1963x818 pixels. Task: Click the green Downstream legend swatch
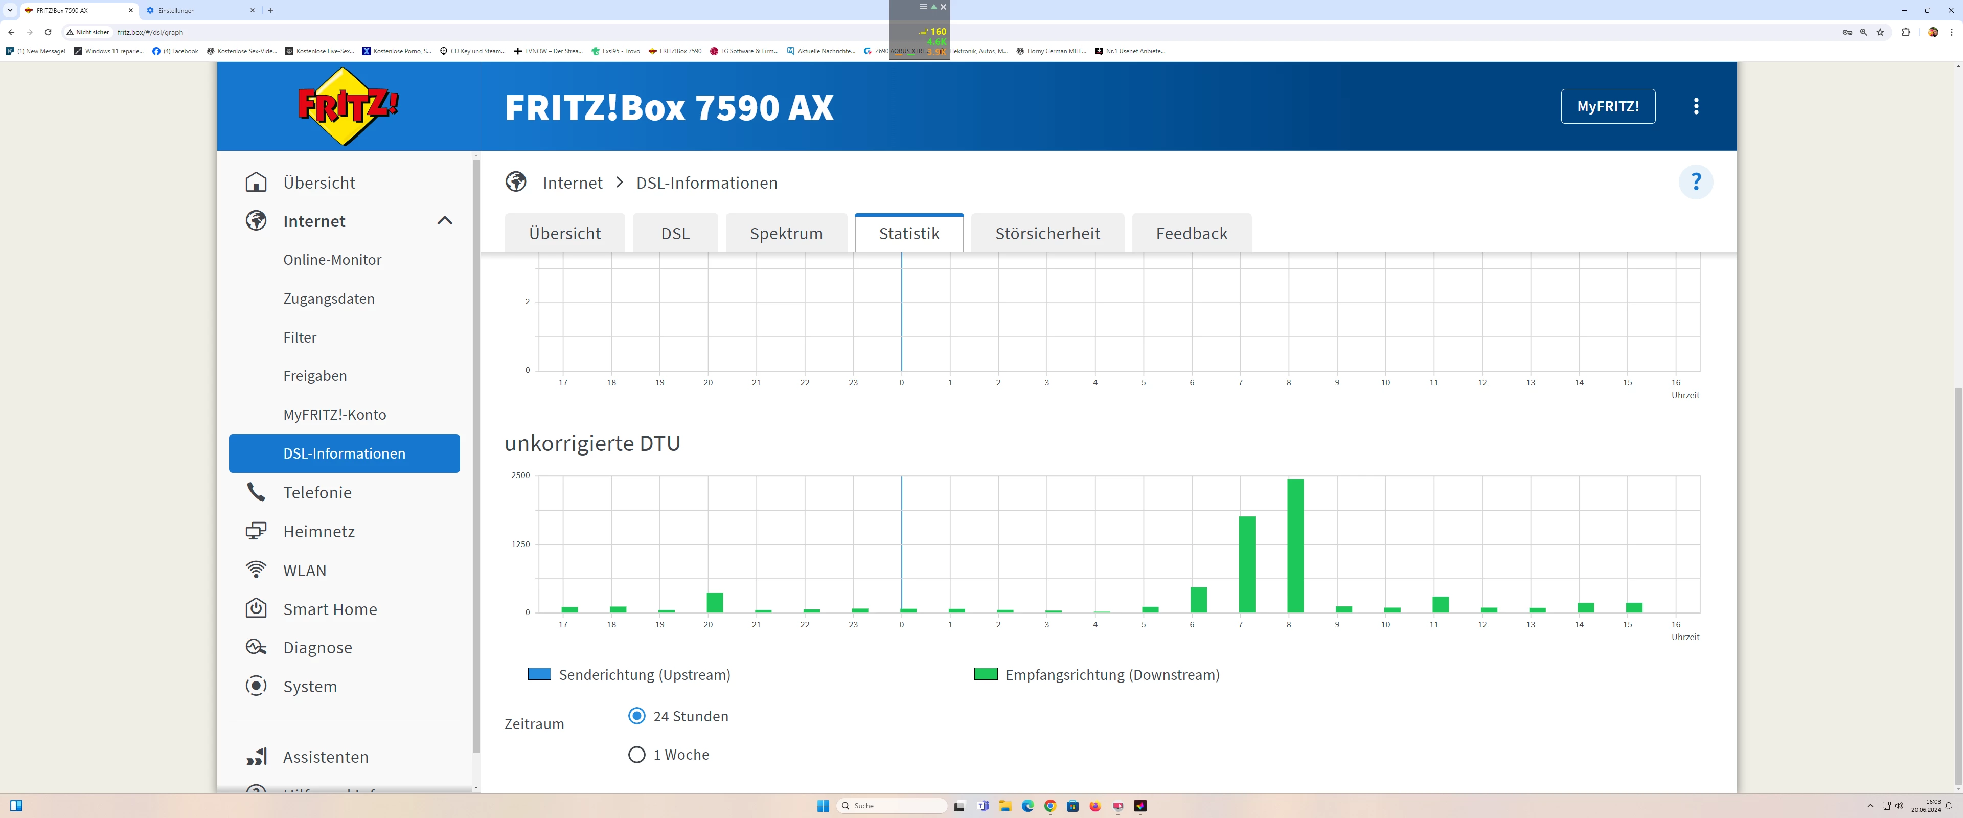pos(985,674)
